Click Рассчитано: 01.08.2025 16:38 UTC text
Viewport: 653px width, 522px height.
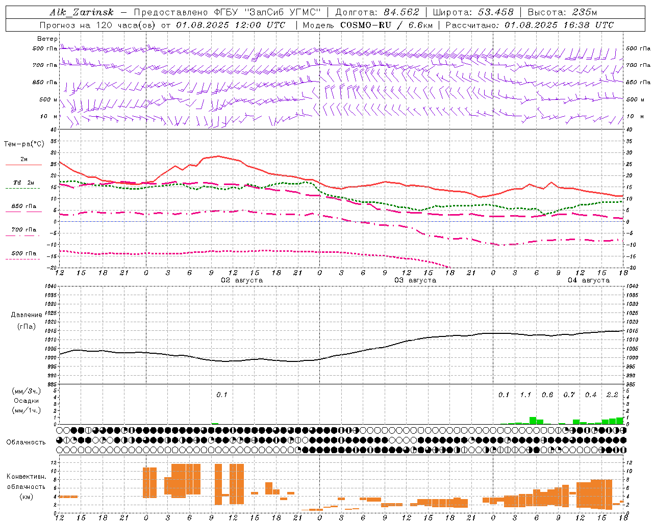pos(530,25)
